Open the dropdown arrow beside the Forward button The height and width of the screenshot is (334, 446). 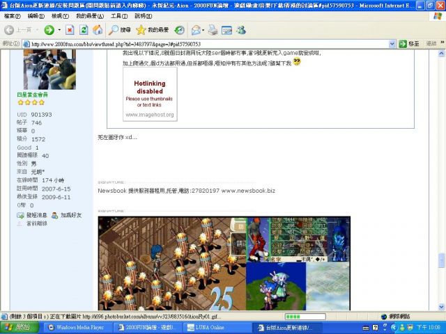coord(59,30)
